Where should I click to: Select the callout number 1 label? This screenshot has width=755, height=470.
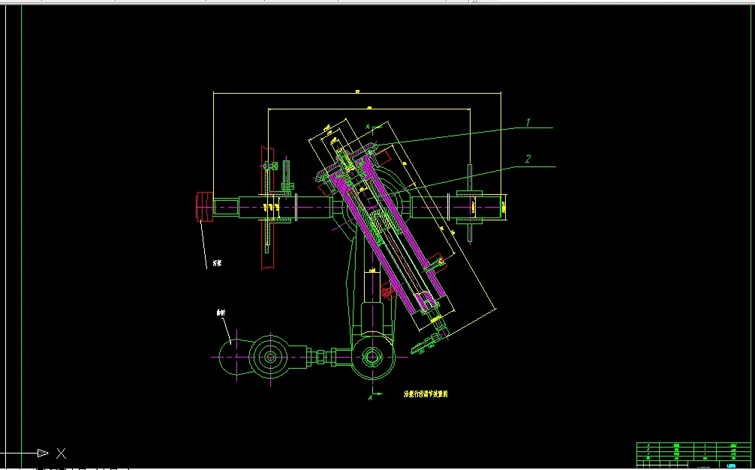coord(528,123)
